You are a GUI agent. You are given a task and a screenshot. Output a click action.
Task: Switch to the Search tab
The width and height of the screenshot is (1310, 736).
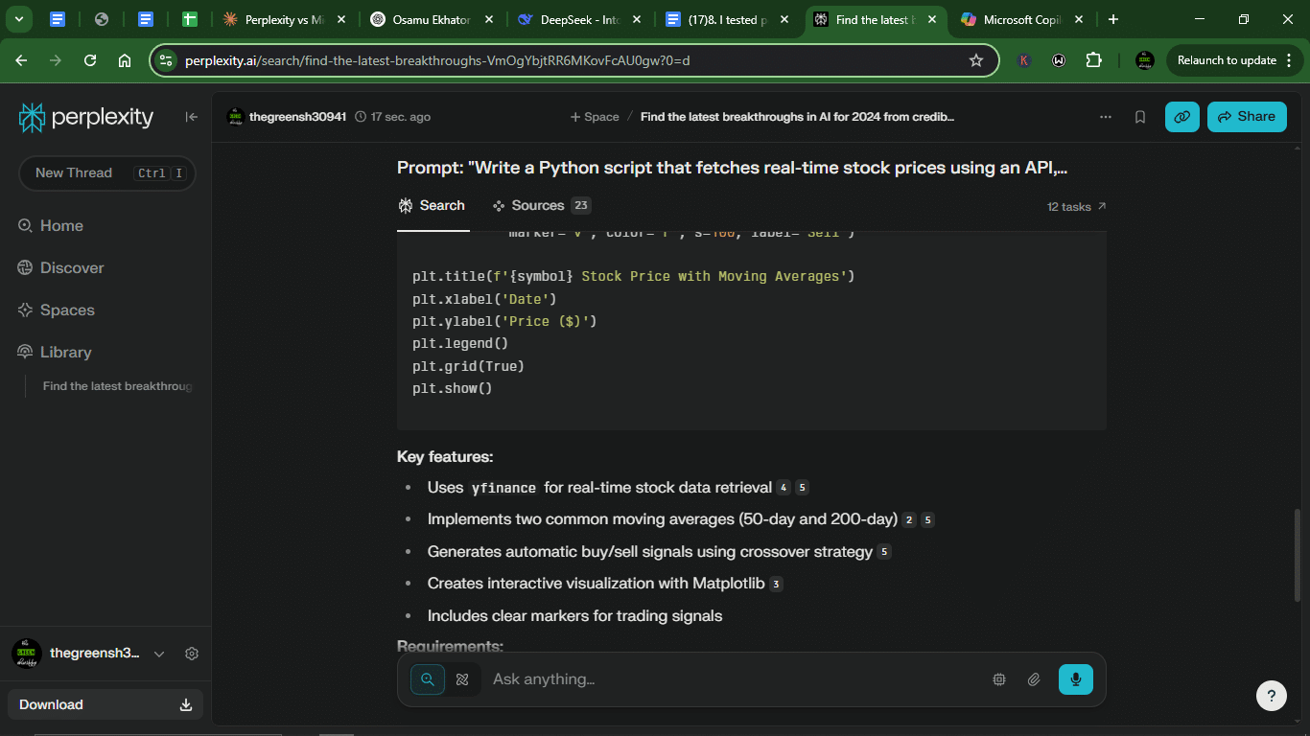[x=432, y=206]
